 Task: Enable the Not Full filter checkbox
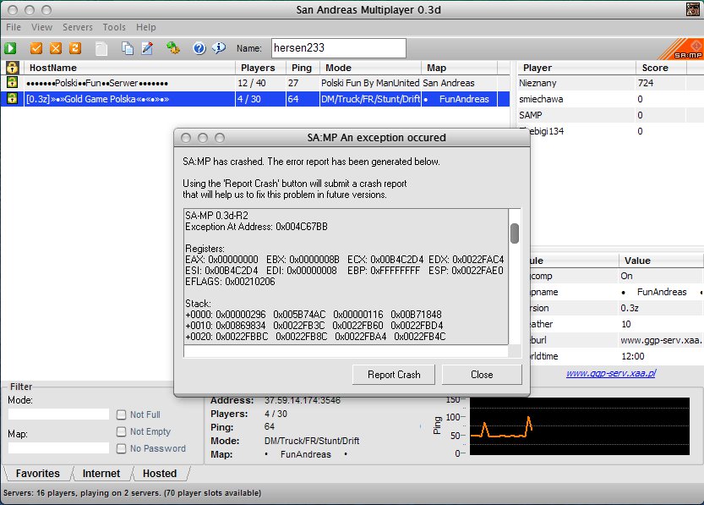pyautogui.click(x=121, y=414)
